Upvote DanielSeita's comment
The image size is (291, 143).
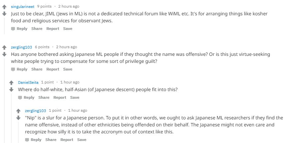pos(11,82)
